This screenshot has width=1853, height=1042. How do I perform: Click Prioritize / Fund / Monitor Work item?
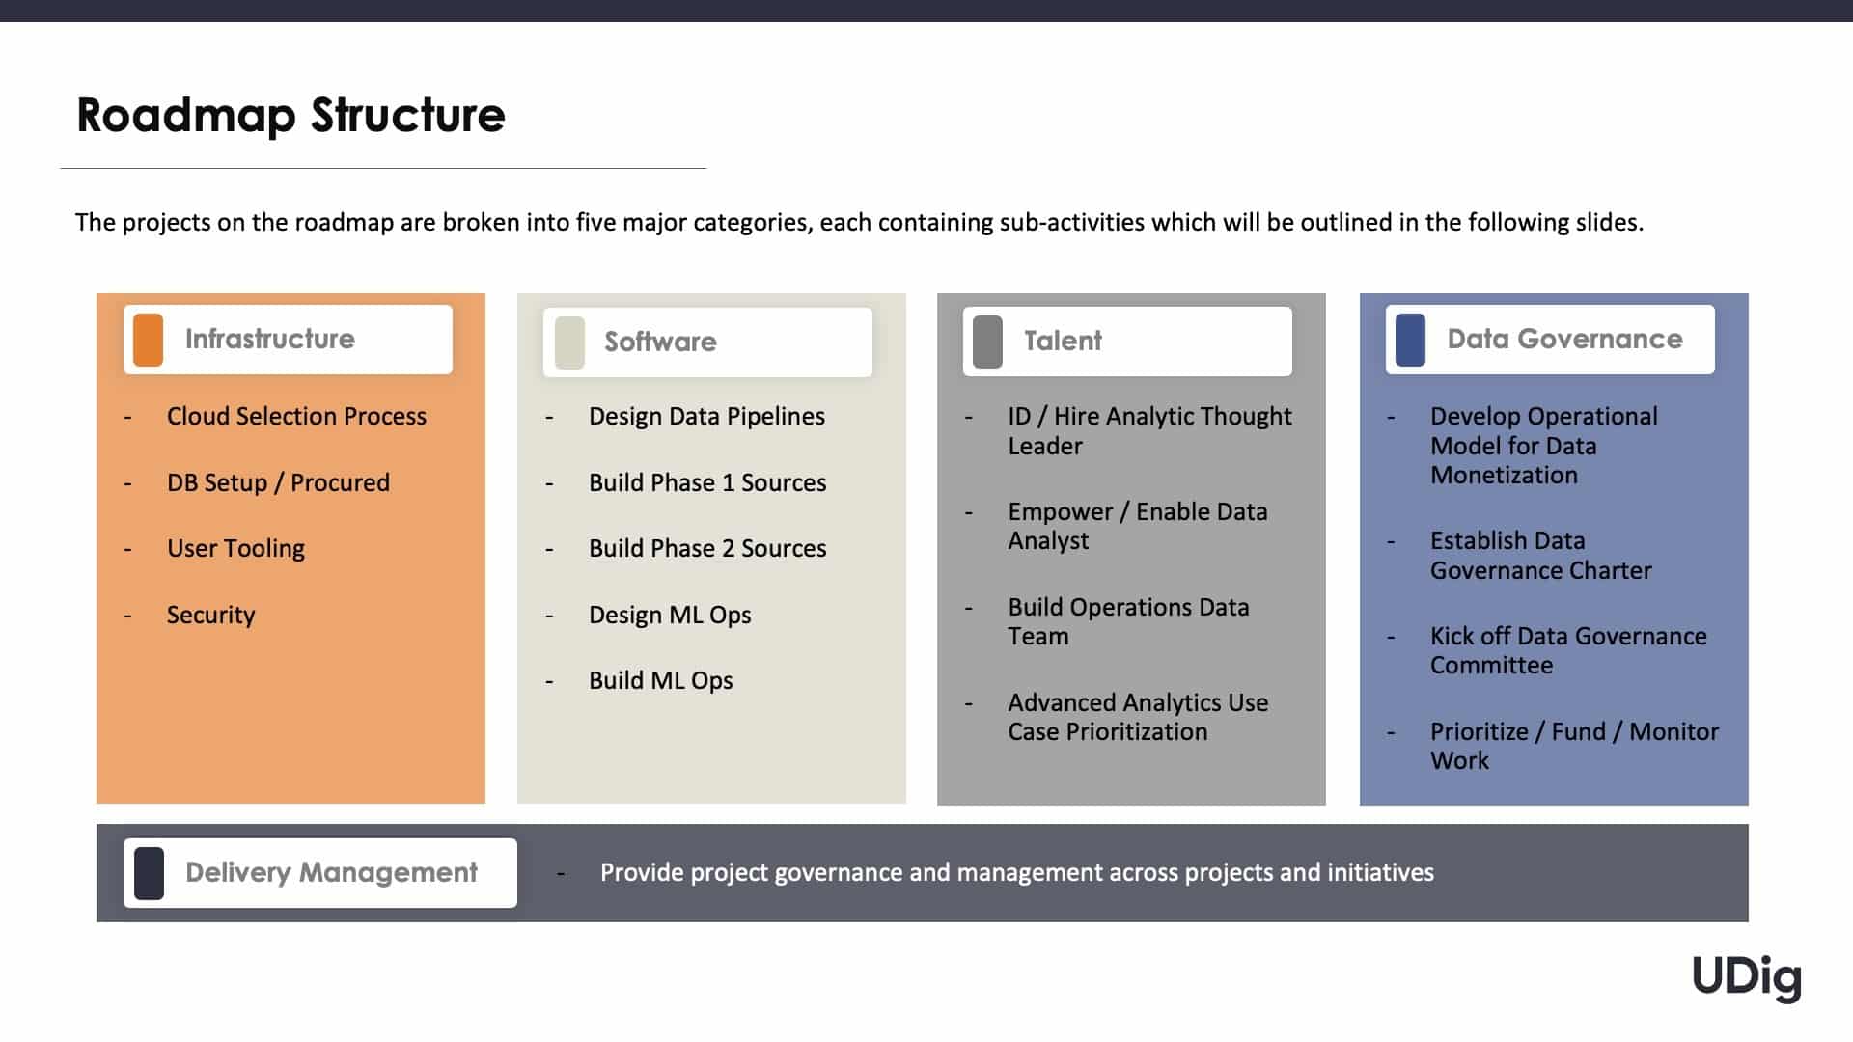point(1574,746)
